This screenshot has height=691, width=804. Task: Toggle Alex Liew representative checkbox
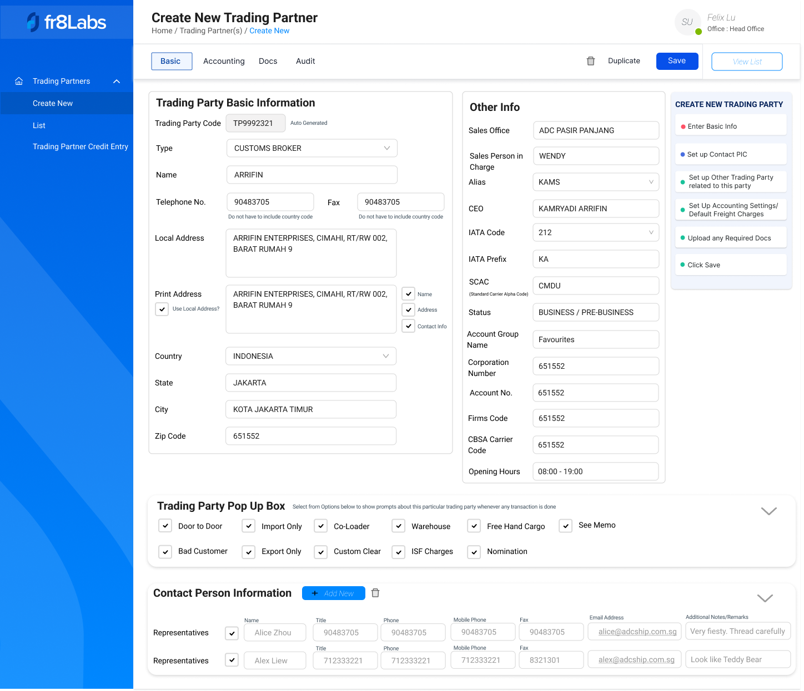[x=232, y=660]
